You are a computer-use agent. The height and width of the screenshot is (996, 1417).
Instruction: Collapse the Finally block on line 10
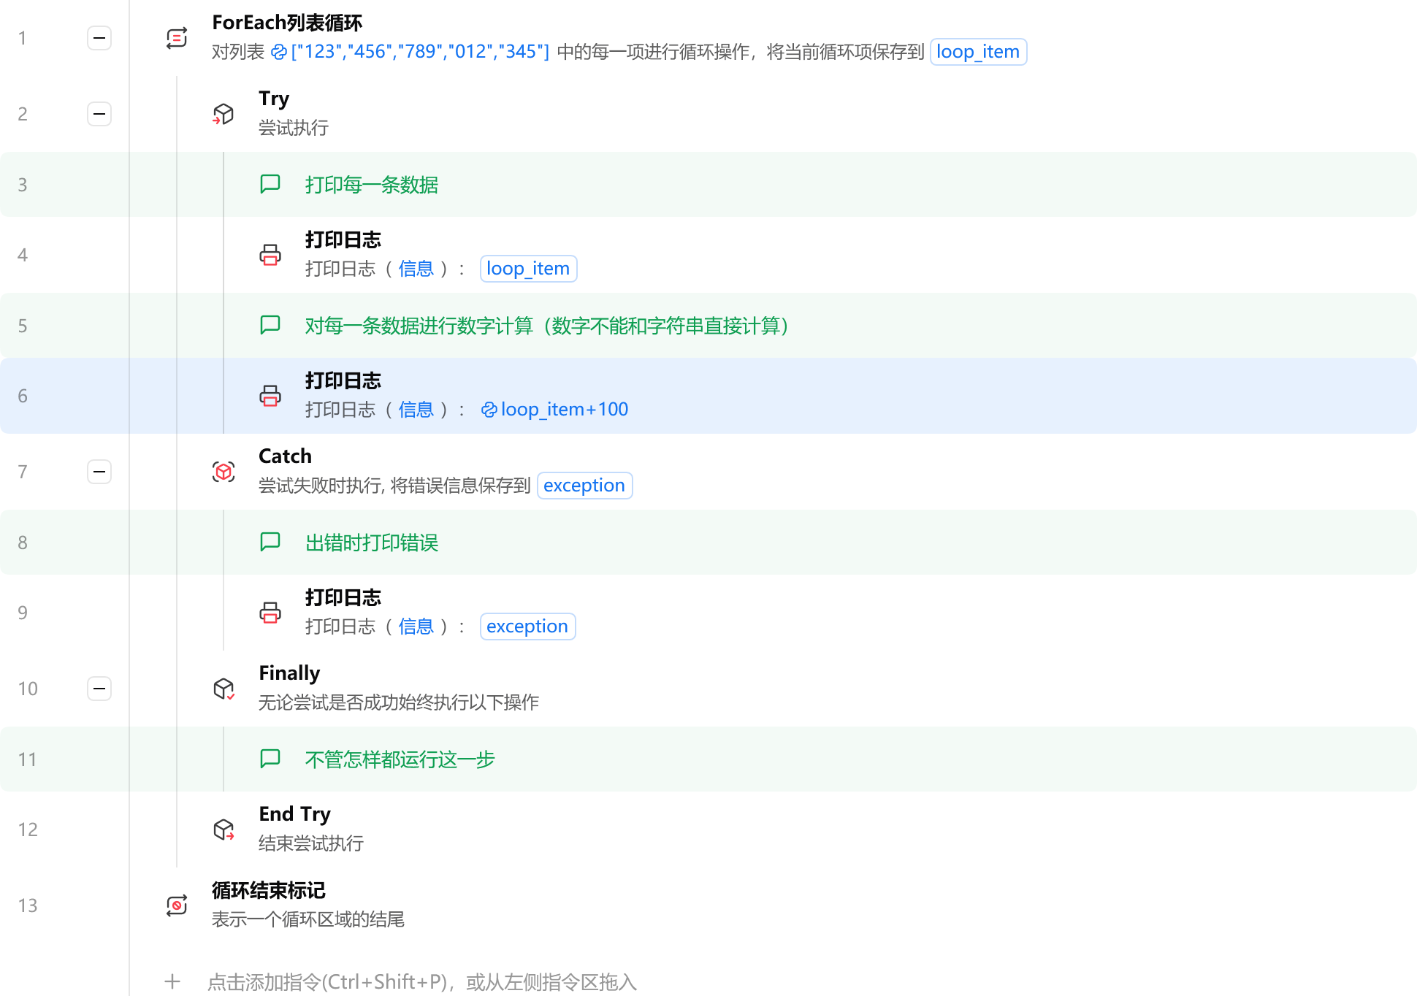[x=99, y=689]
